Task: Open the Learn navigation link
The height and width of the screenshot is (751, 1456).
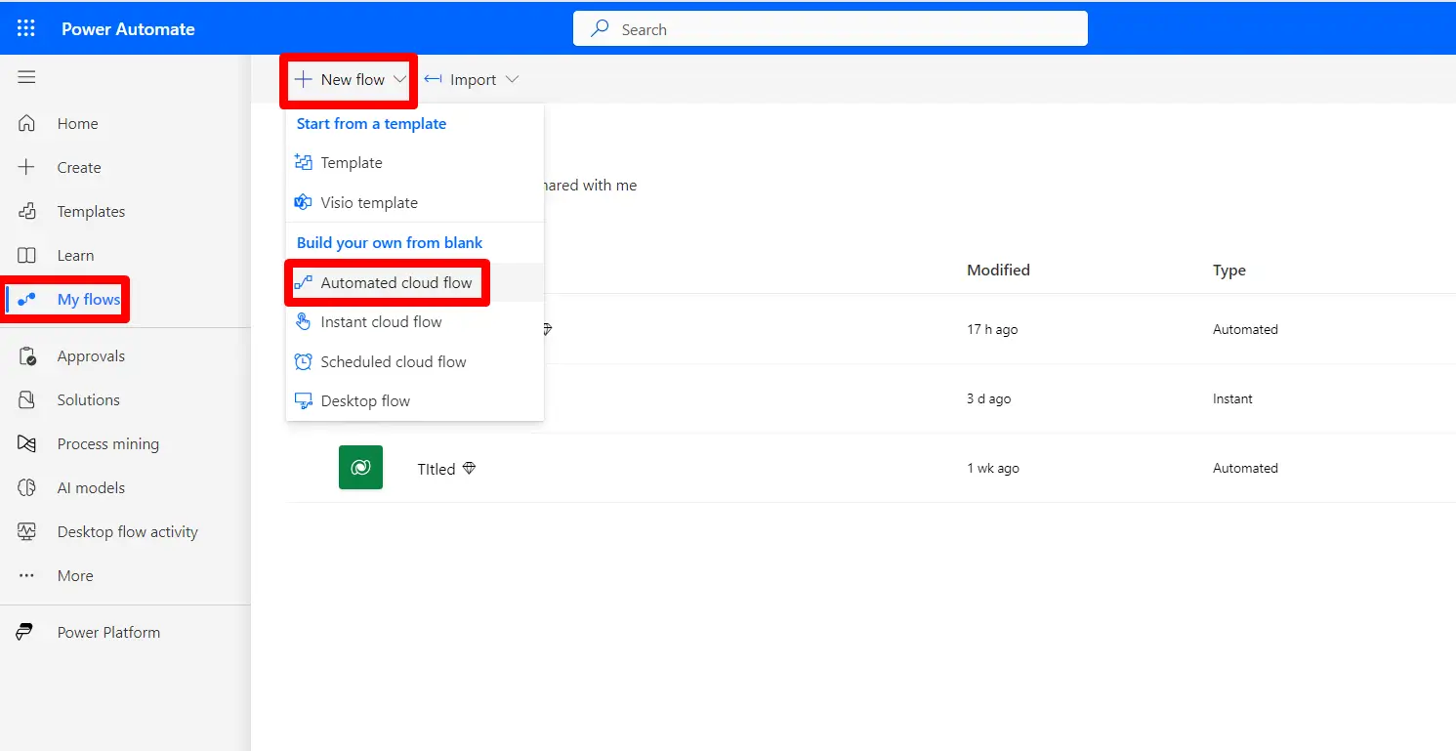Action: click(75, 255)
